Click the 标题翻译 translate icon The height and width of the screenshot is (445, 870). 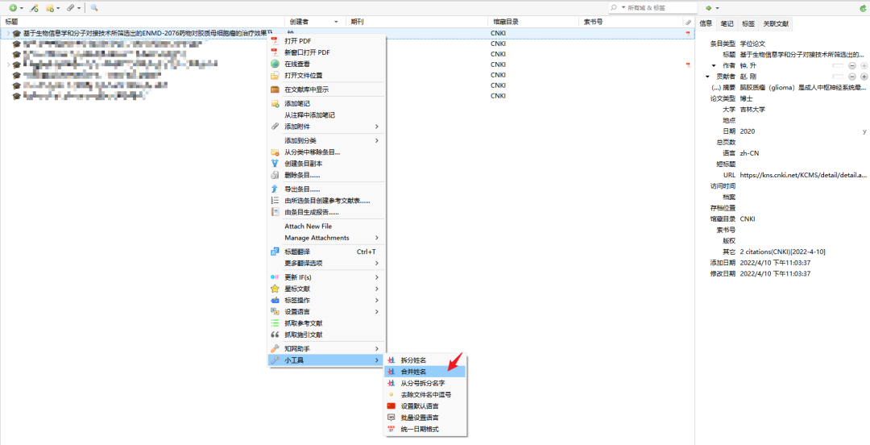tap(274, 252)
